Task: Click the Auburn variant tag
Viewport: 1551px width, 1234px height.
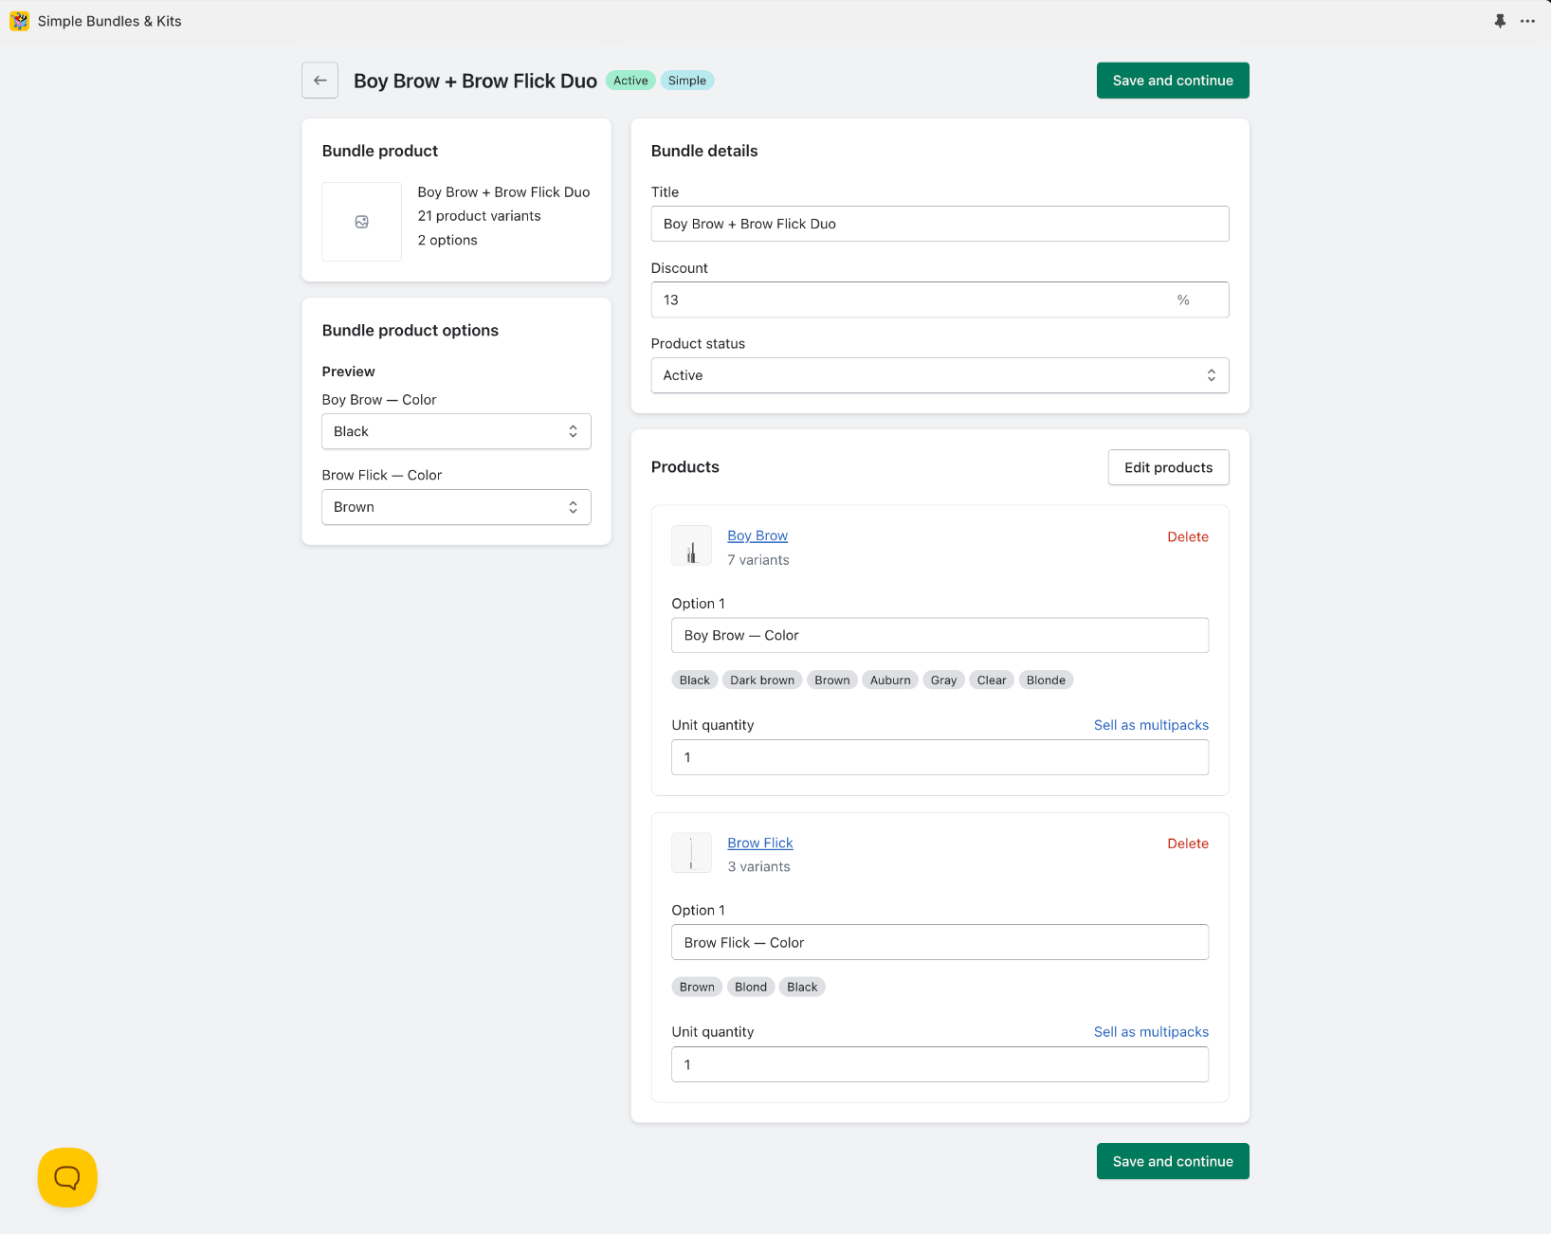Action: 890,680
